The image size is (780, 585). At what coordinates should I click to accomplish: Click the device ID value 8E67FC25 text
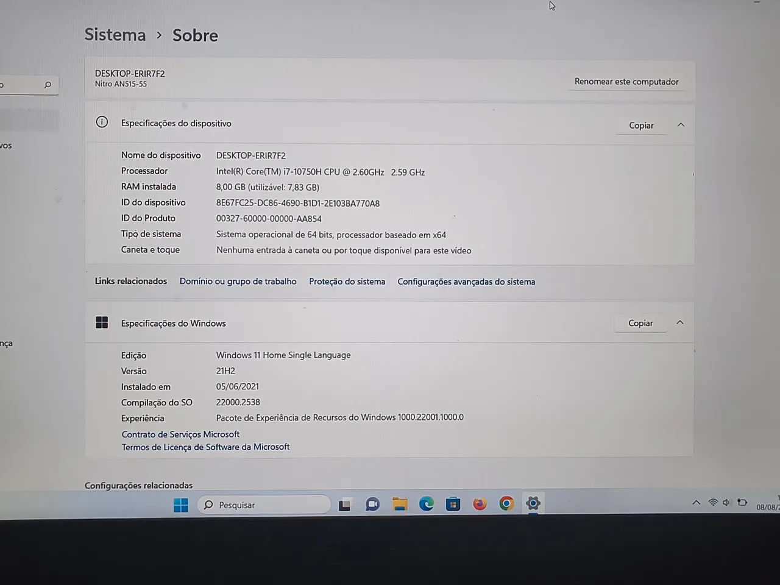pyautogui.click(x=298, y=203)
